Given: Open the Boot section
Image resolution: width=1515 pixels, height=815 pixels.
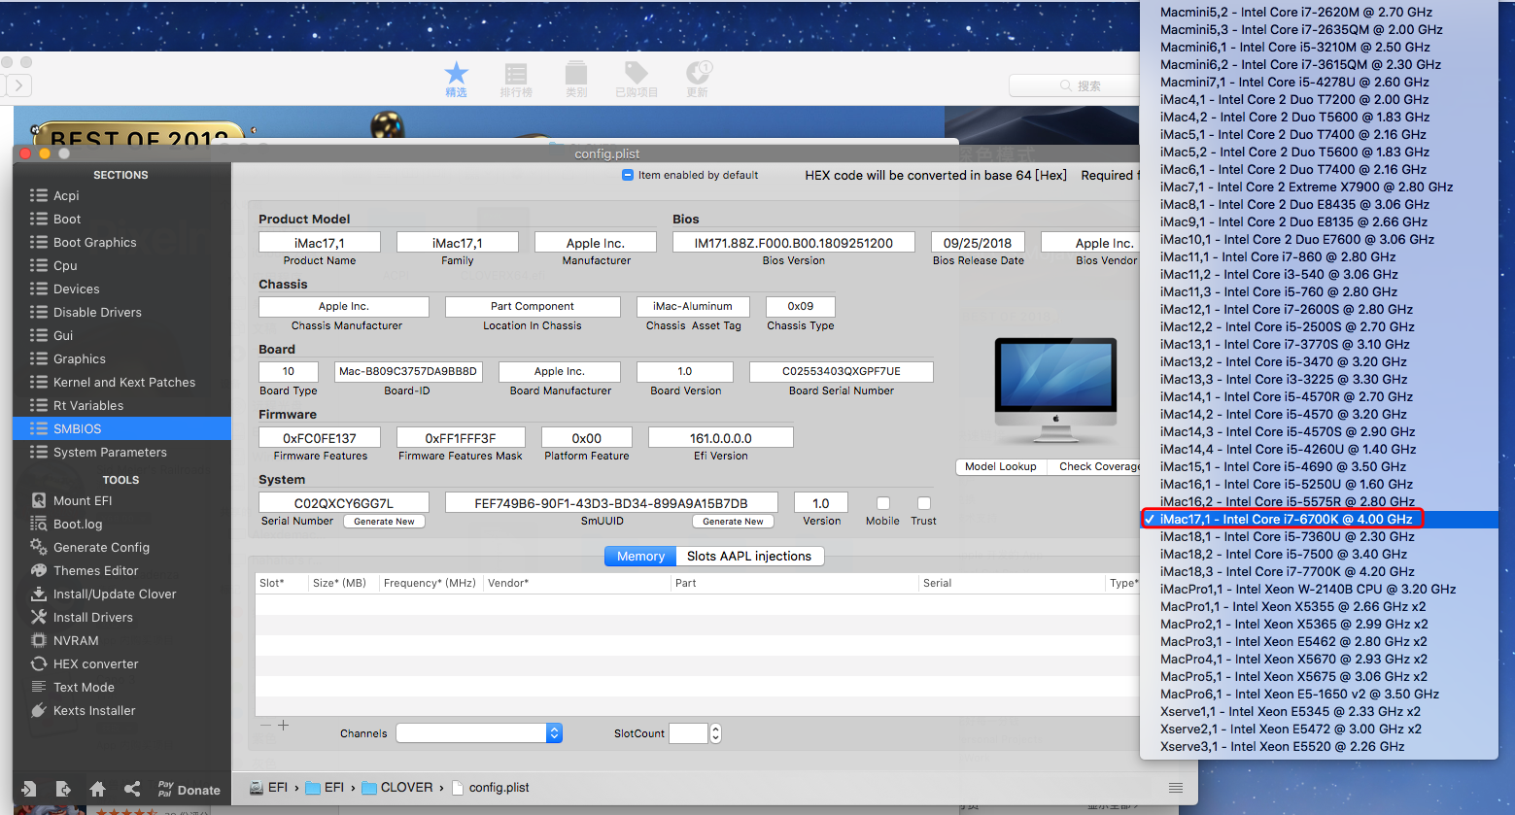Looking at the screenshot, I should pos(122,219).
